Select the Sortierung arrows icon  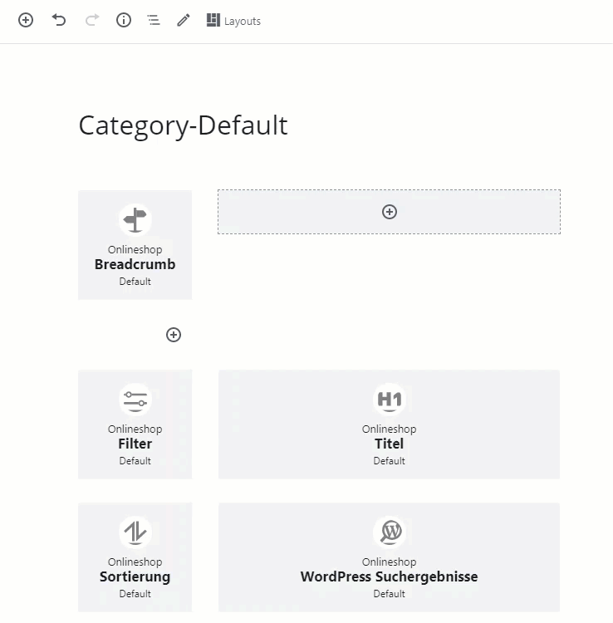click(135, 532)
